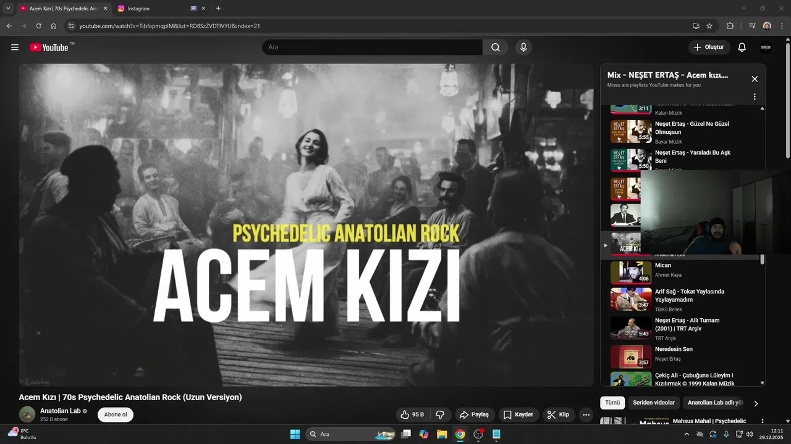Viewport: 791px width, 444px height.
Task: Open Notepad from taskbar
Action: (x=496, y=434)
